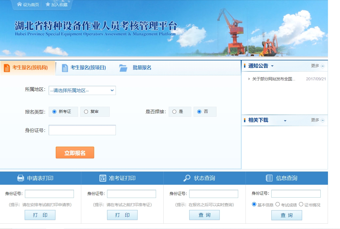Open the 所属地区 region dropdown
This screenshot has height=229, width=340.
click(82, 90)
